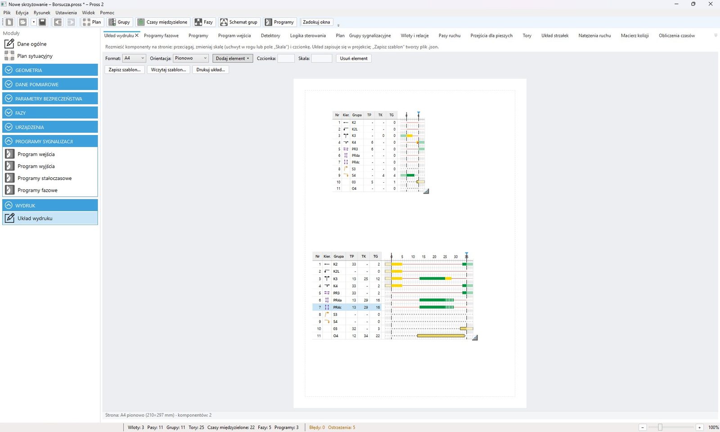This screenshot has height=432, width=720.
Task: Open the Plan toolbar button
Action: (92, 22)
